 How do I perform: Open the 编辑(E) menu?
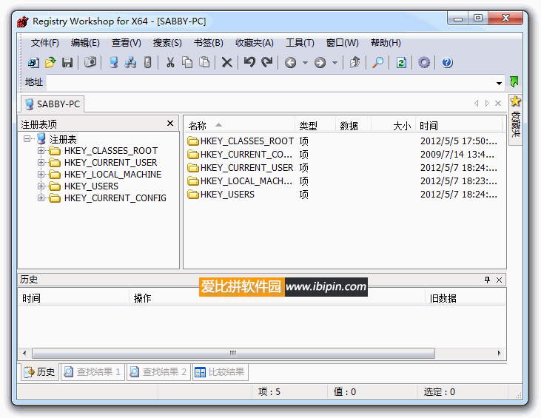(x=85, y=43)
